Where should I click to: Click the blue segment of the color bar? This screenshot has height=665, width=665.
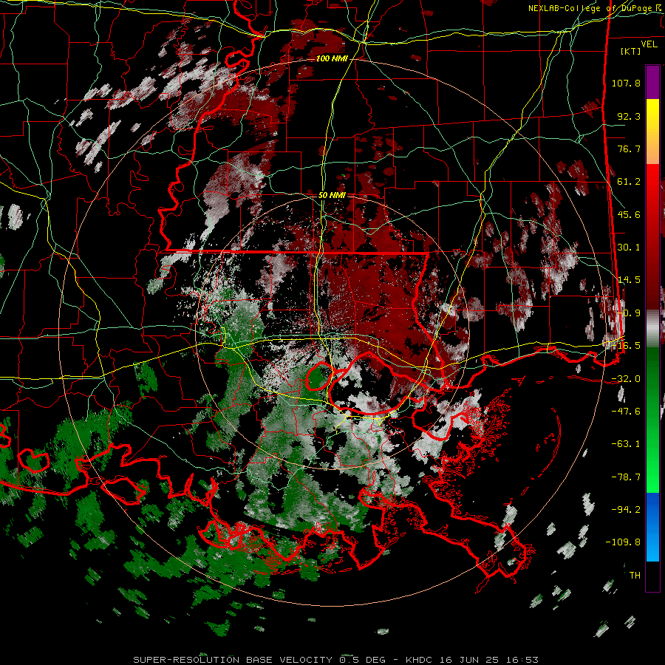tap(652, 527)
